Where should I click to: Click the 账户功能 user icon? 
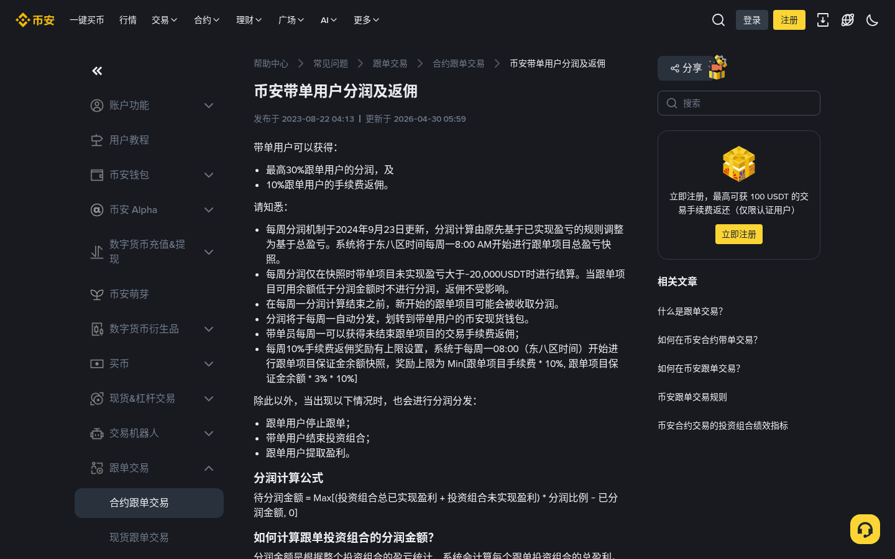click(x=97, y=106)
